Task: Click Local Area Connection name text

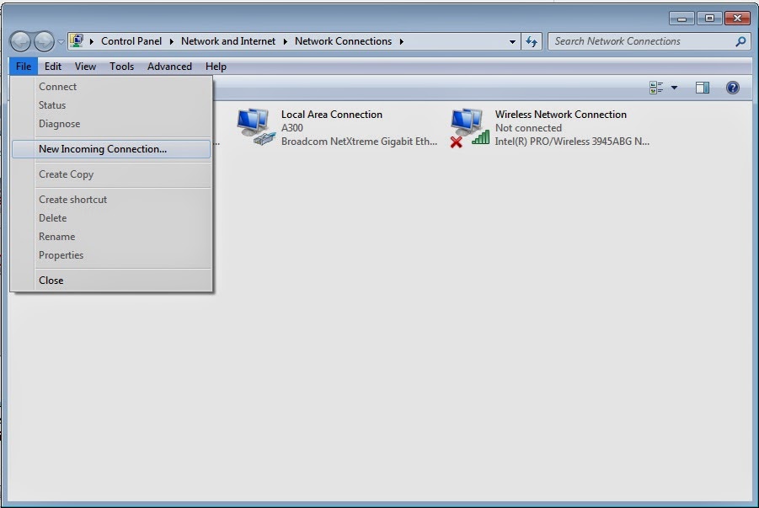Action: coord(332,115)
